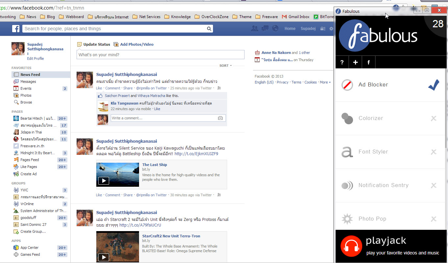
Task: Enable the Photo Pop toggle
Action: (x=434, y=219)
